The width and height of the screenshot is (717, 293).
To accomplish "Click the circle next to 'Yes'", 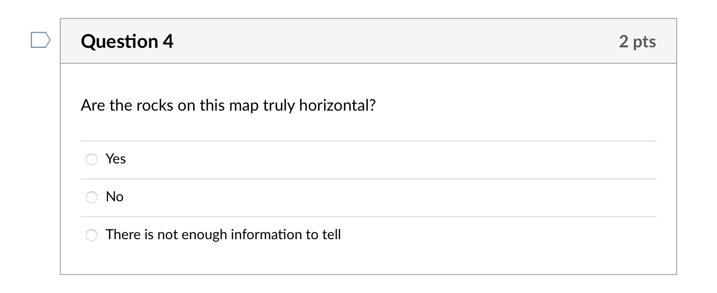I will [92, 159].
